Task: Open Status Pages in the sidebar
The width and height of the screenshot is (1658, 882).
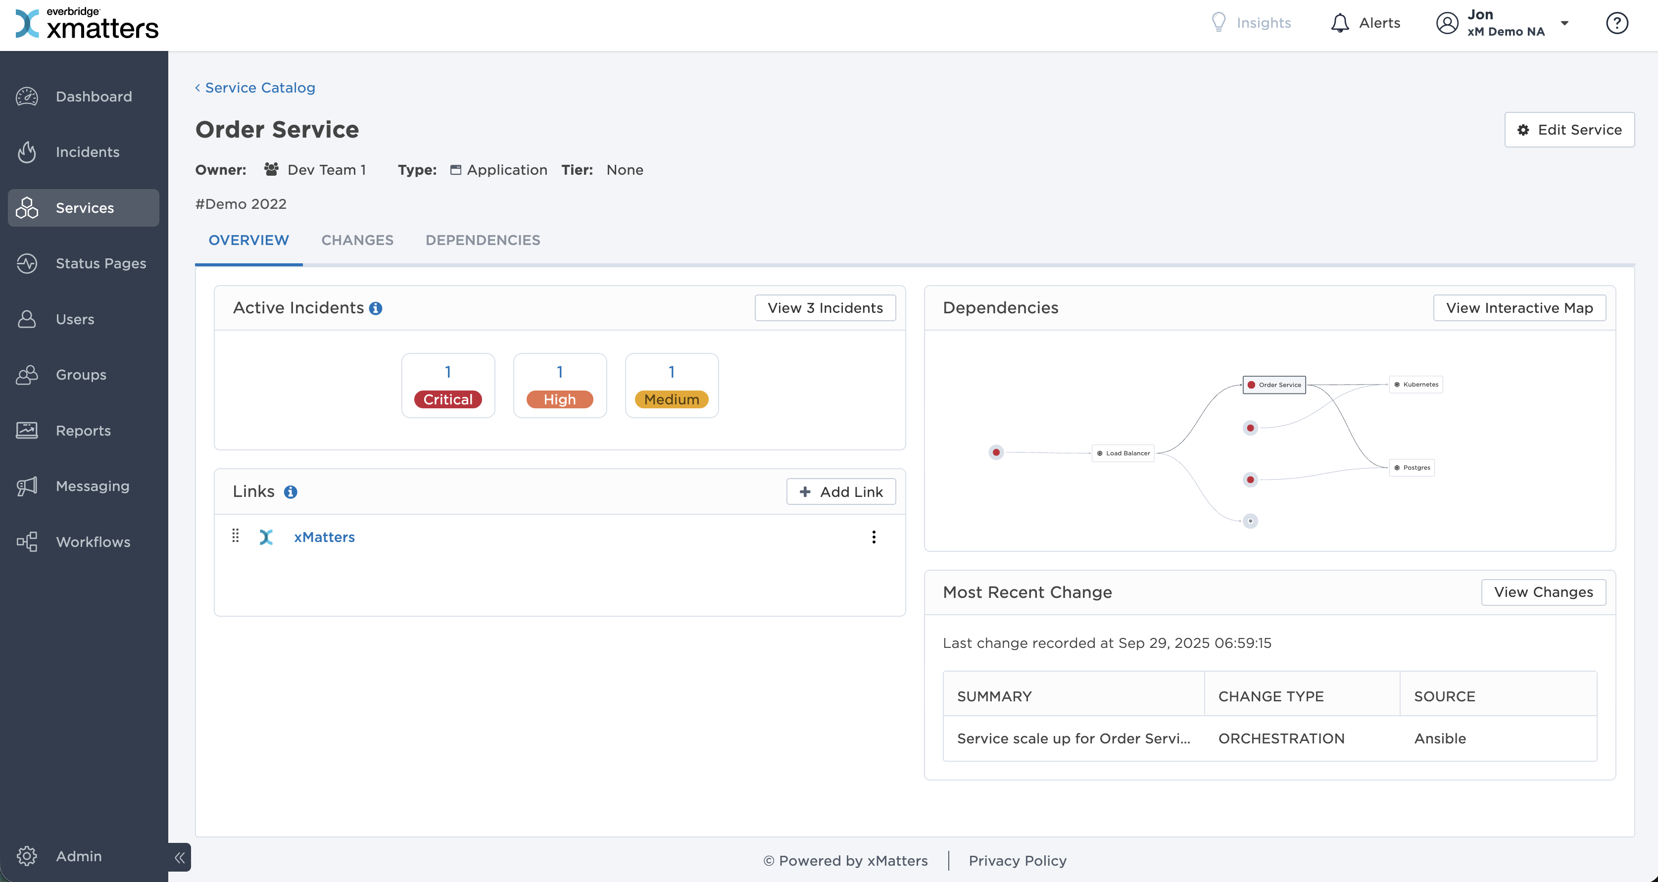Action: [27, 263]
